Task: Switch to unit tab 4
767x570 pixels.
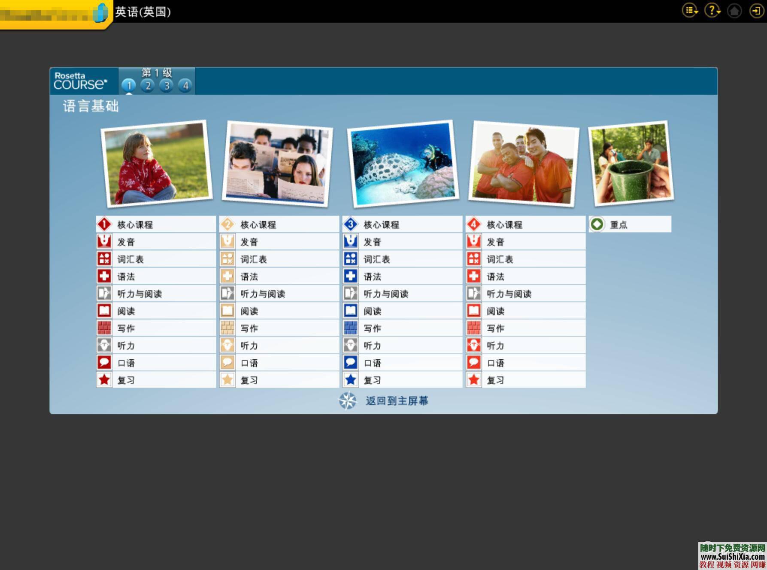Action: coord(185,85)
